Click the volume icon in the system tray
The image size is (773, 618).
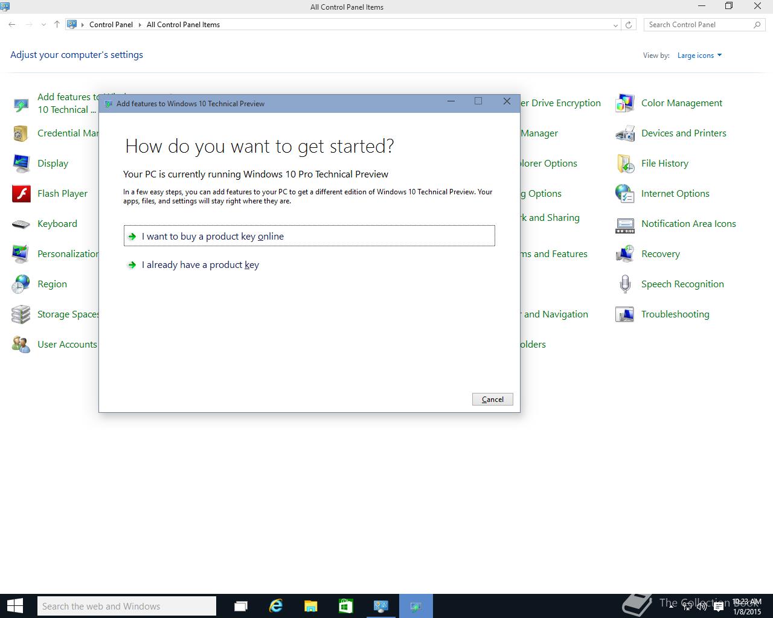pyautogui.click(x=702, y=607)
